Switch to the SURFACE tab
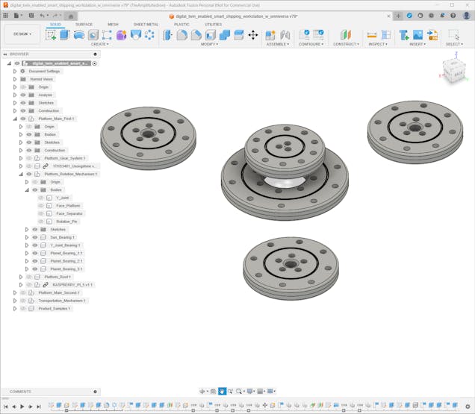 (x=84, y=24)
